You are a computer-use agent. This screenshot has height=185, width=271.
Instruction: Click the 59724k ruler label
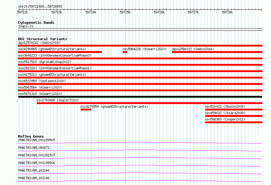pyautogui.click(x=91, y=12)
